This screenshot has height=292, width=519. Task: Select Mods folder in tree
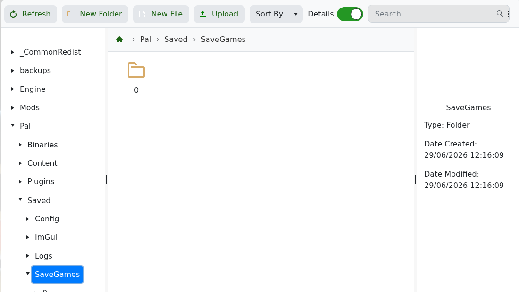tap(29, 108)
